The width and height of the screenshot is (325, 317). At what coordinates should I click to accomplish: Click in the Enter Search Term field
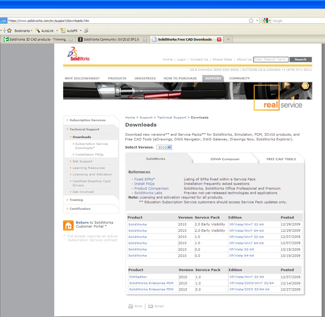[271, 60]
